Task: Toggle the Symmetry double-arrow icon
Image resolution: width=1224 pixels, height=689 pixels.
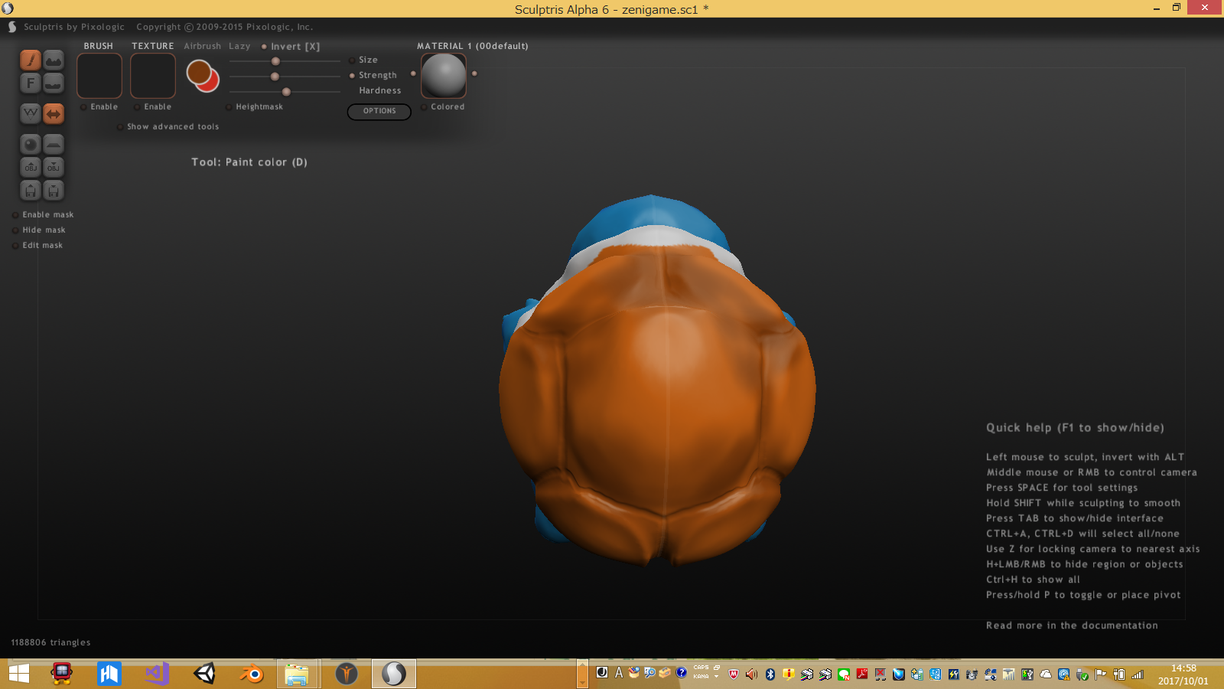Action: coord(54,113)
